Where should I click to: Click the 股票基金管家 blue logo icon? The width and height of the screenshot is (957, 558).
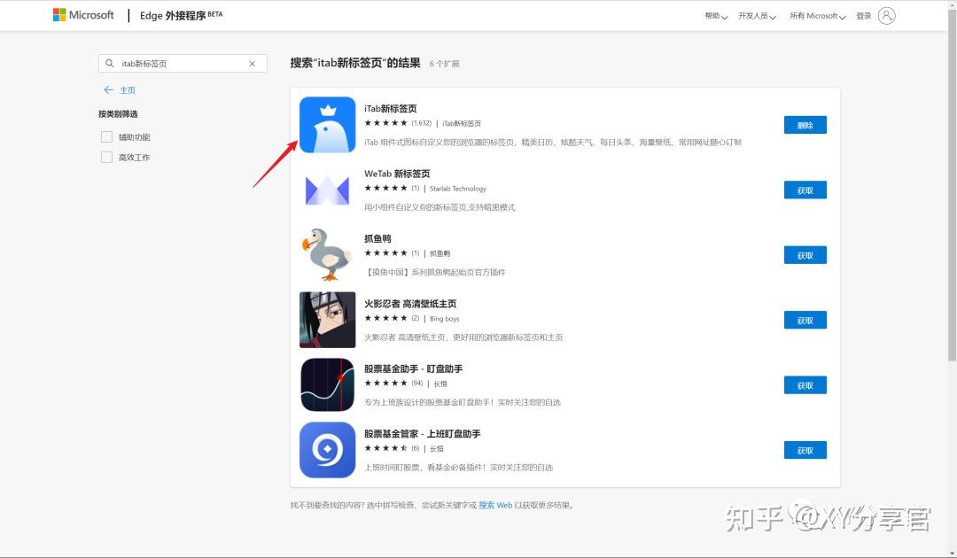pyautogui.click(x=327, y=449)
